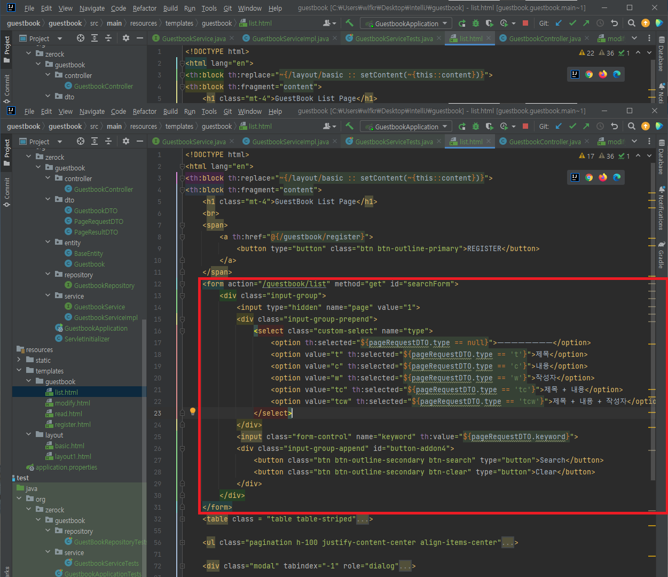Open in Firefox browser icon in front window editor
The image size is (668, 577).
(x=603, y=177)
